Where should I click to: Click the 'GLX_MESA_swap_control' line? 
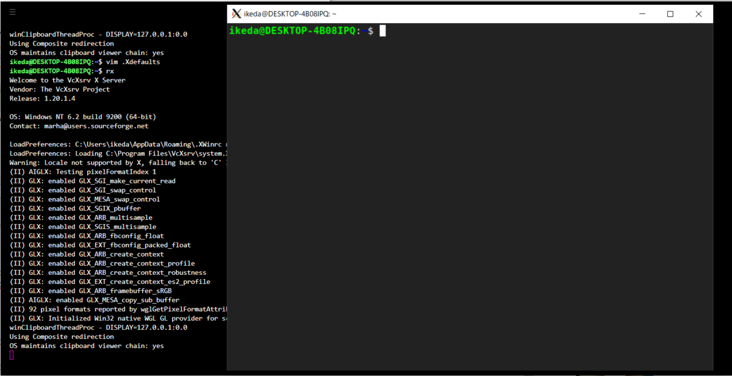coord(85,199)
